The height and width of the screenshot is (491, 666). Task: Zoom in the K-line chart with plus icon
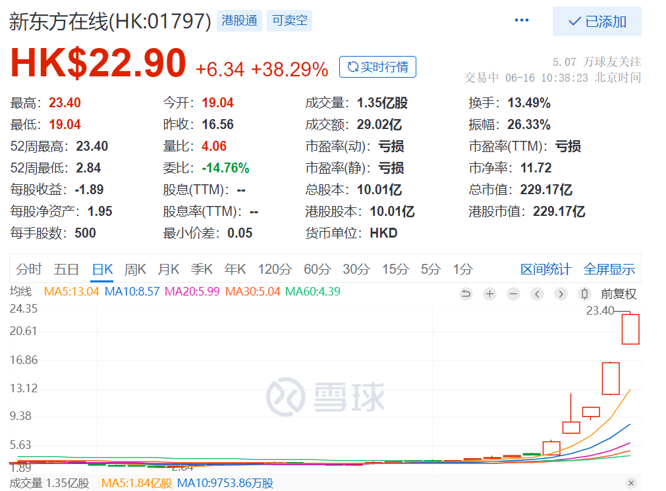[x=489, y=294]
